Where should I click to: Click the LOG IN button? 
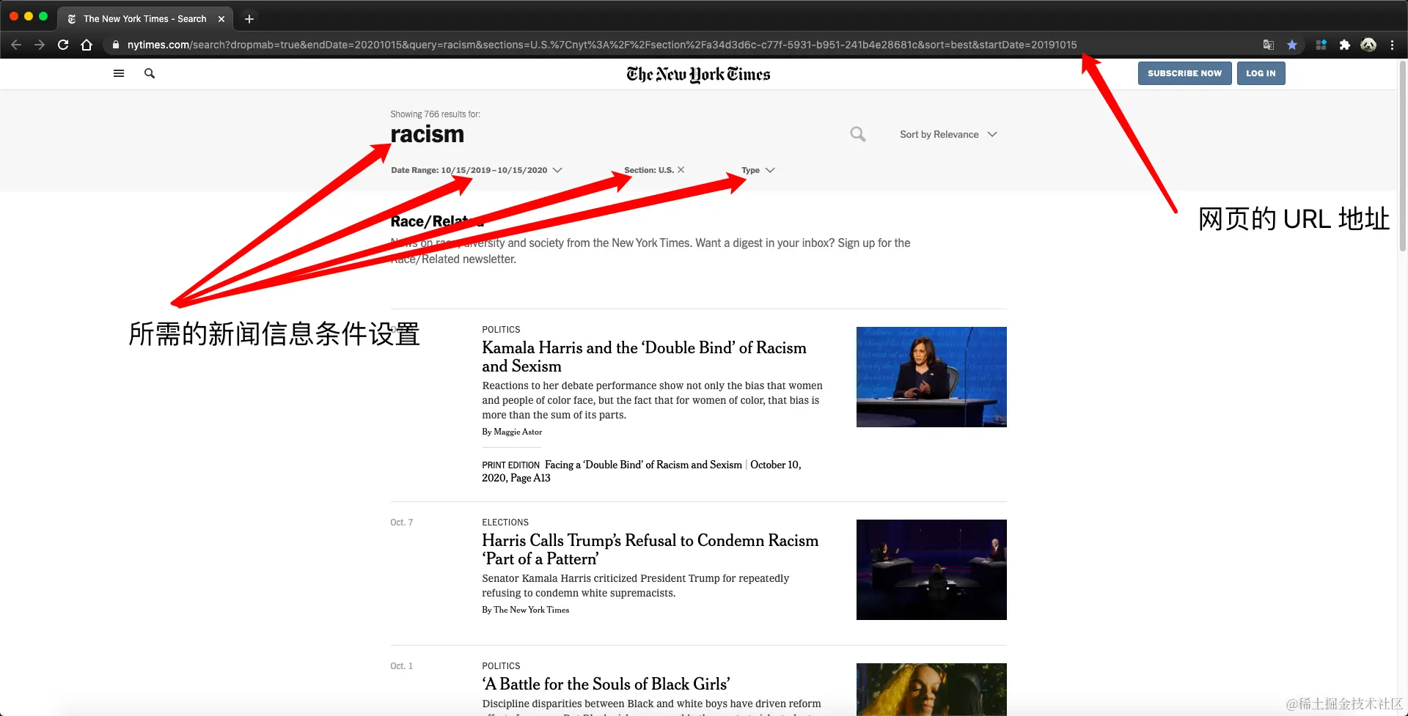[1261, 73]
